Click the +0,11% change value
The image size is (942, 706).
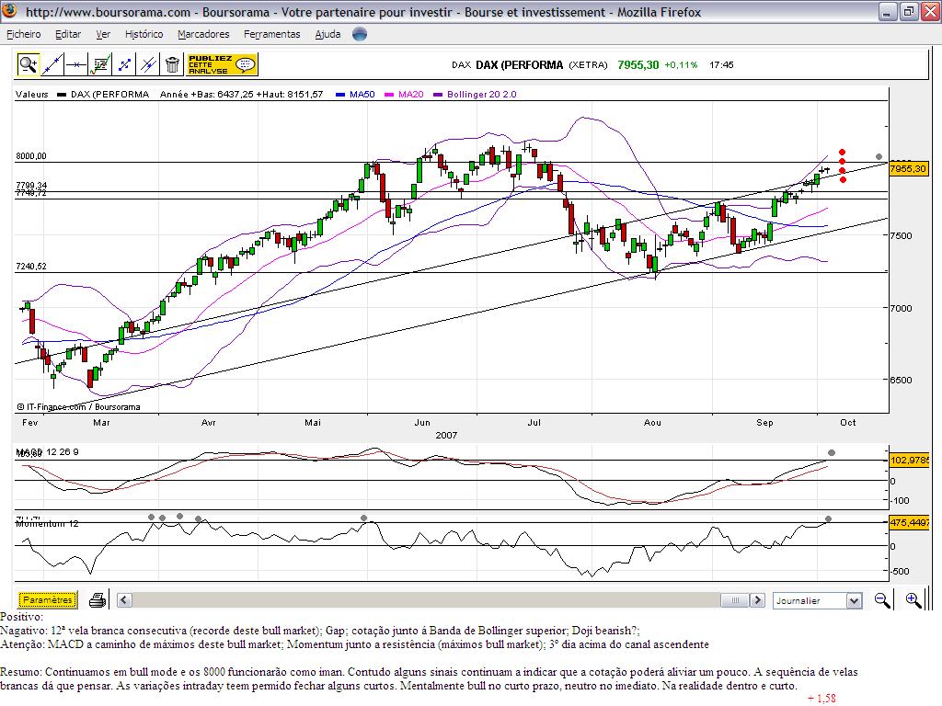(x=681, y=65)
